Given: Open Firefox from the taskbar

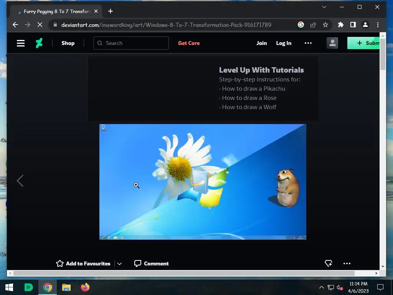Looking at the screenshot, I should [x=85, y=287].
